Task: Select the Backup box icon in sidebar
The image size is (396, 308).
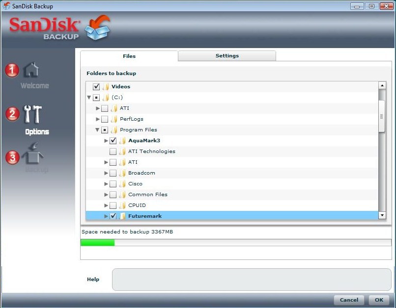Action: (x=32, y=154)
